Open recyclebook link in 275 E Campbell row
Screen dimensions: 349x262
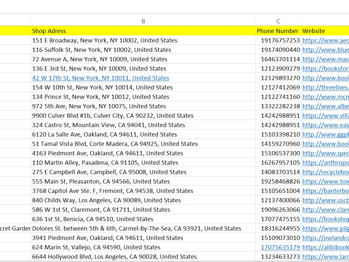click(325, 172)
